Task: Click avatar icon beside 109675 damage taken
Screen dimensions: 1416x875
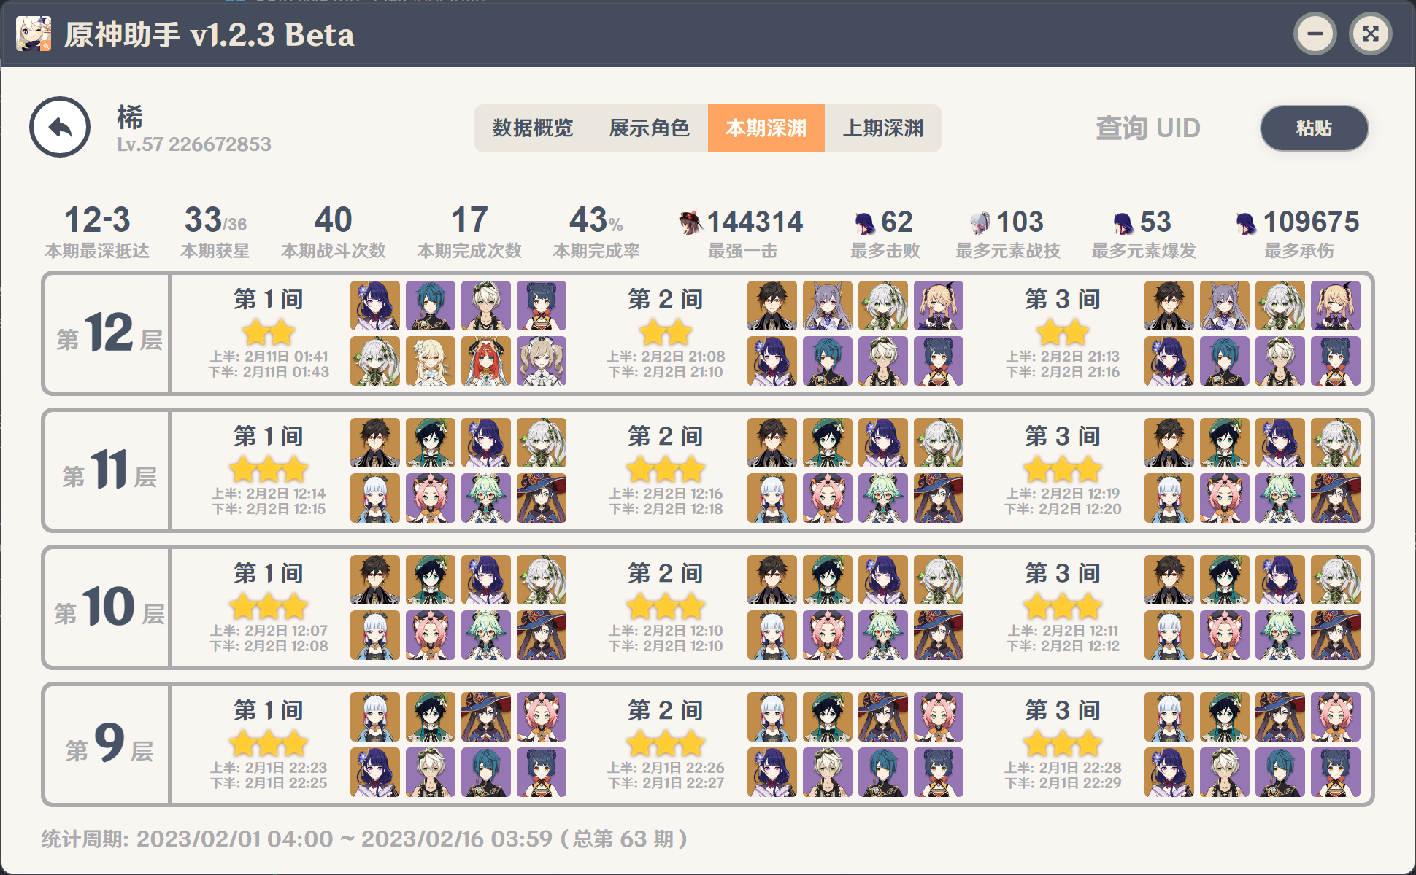Action: point(1246,222)
